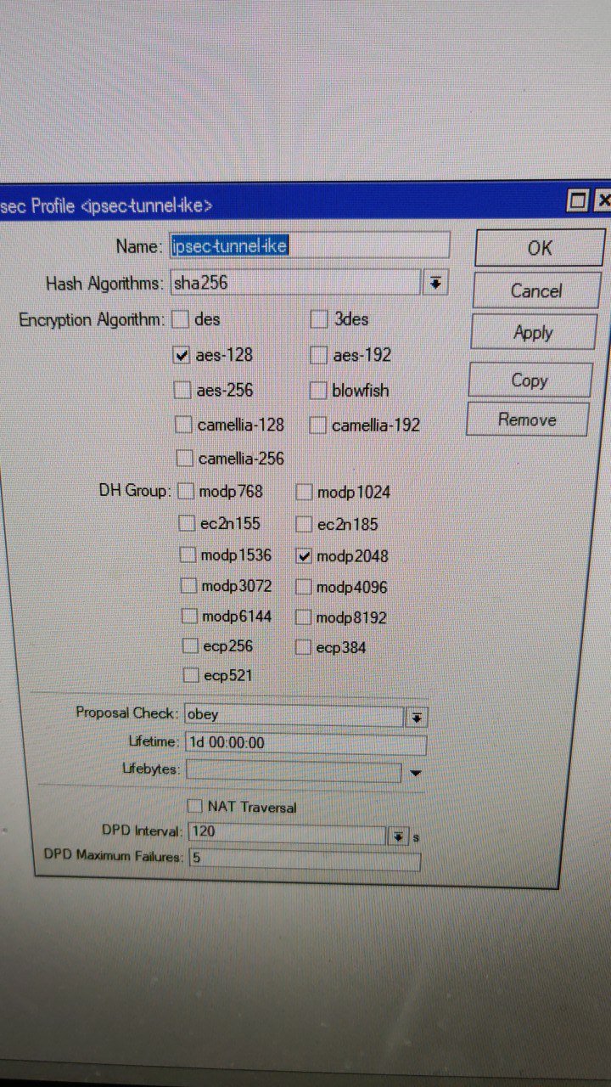611x1087 pixels.
Task: Uncheck the modp2048 DH group
Action: (304, 556)
